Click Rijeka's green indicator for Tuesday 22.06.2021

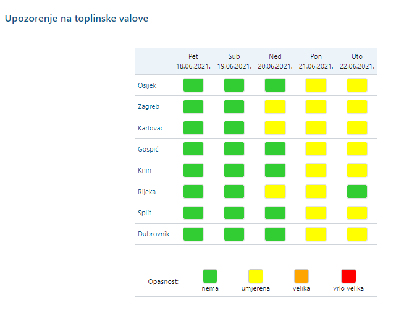[356, 192]
